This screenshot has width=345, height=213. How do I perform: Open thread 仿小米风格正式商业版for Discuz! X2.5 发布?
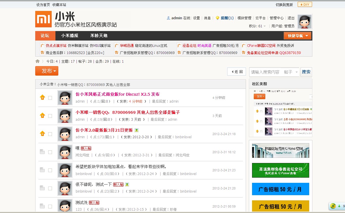pyautogui.click(x=118, y=94)
